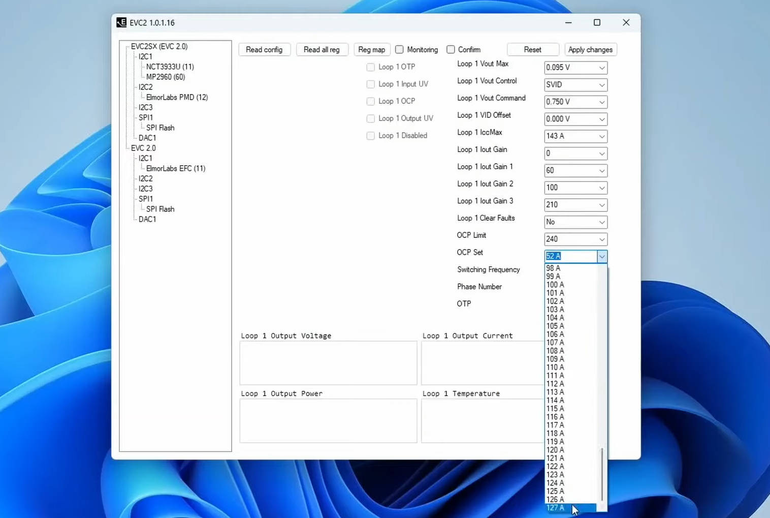Close the EVC2 window
770x518 pixels.
[x=626, y=22]
